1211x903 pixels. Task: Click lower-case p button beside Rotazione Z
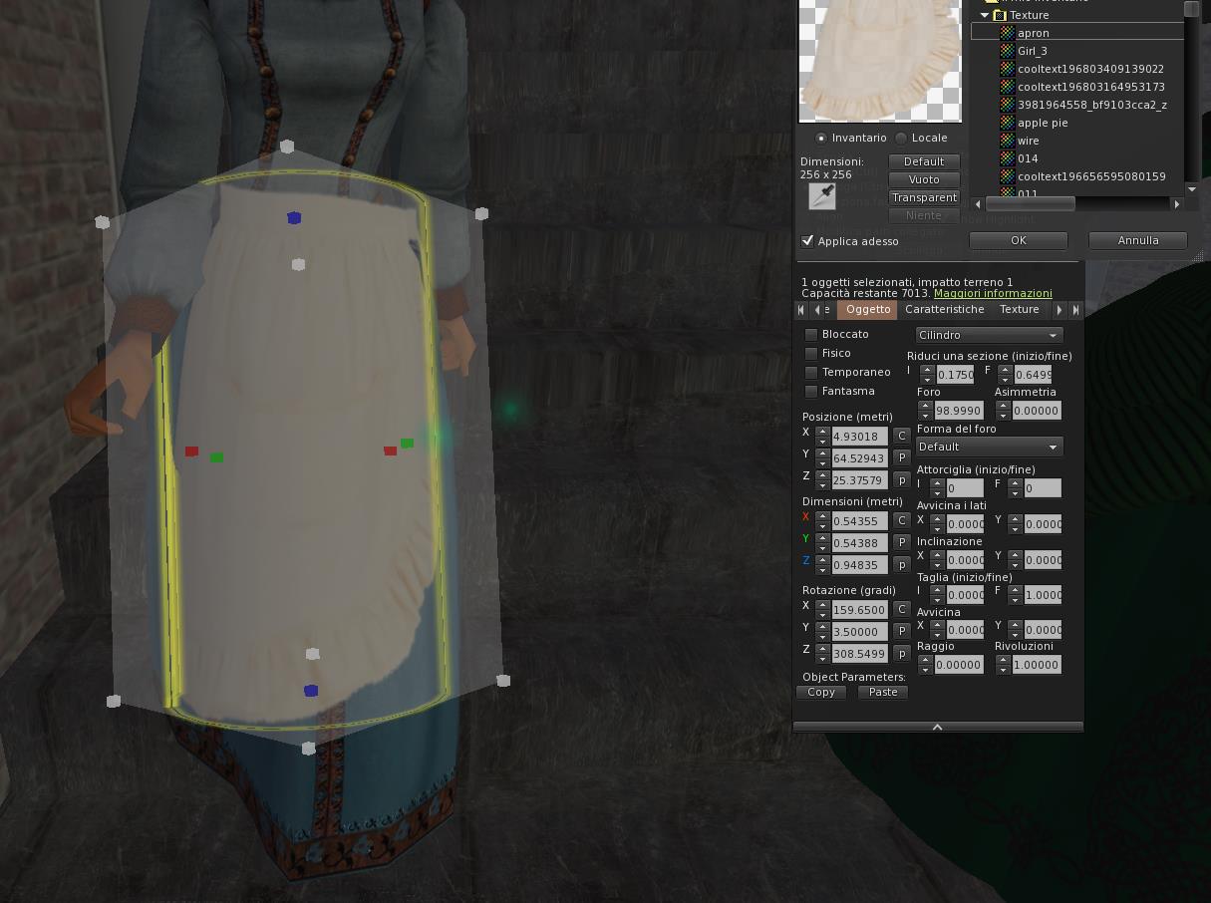tap(901, 653)
